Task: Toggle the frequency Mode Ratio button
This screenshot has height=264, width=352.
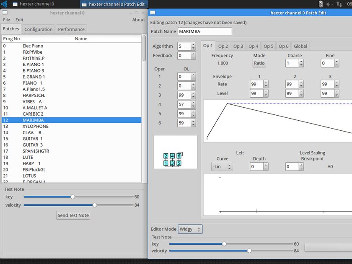Action: [x=259, y=63]
